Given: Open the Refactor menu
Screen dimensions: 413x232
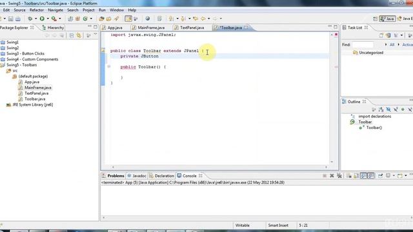Looking at the screenshot, I should click(37, 10).
